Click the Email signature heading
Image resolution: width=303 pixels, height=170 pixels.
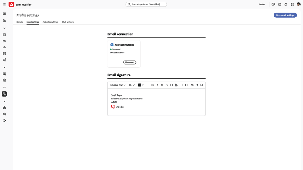point(119,75)
